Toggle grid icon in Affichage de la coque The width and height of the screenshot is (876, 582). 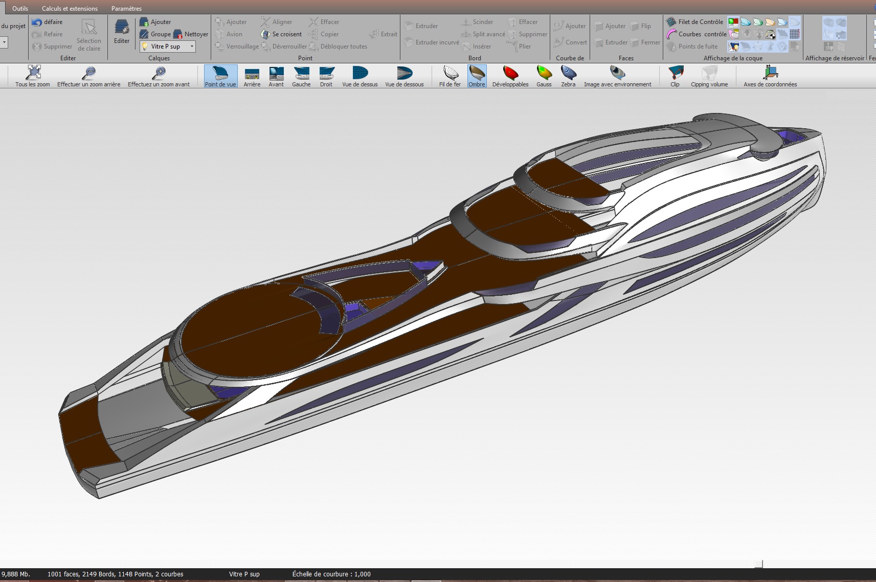[x=795, y=34]
